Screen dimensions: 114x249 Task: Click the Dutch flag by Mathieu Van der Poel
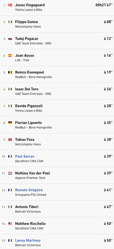(10, 173)
